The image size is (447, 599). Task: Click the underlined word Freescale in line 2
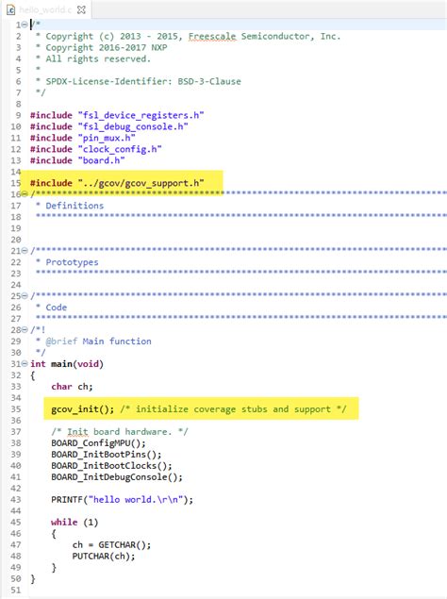(x=212, y=36)
